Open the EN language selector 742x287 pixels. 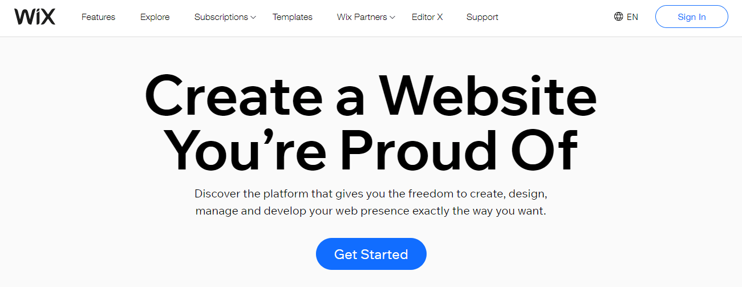626,17
